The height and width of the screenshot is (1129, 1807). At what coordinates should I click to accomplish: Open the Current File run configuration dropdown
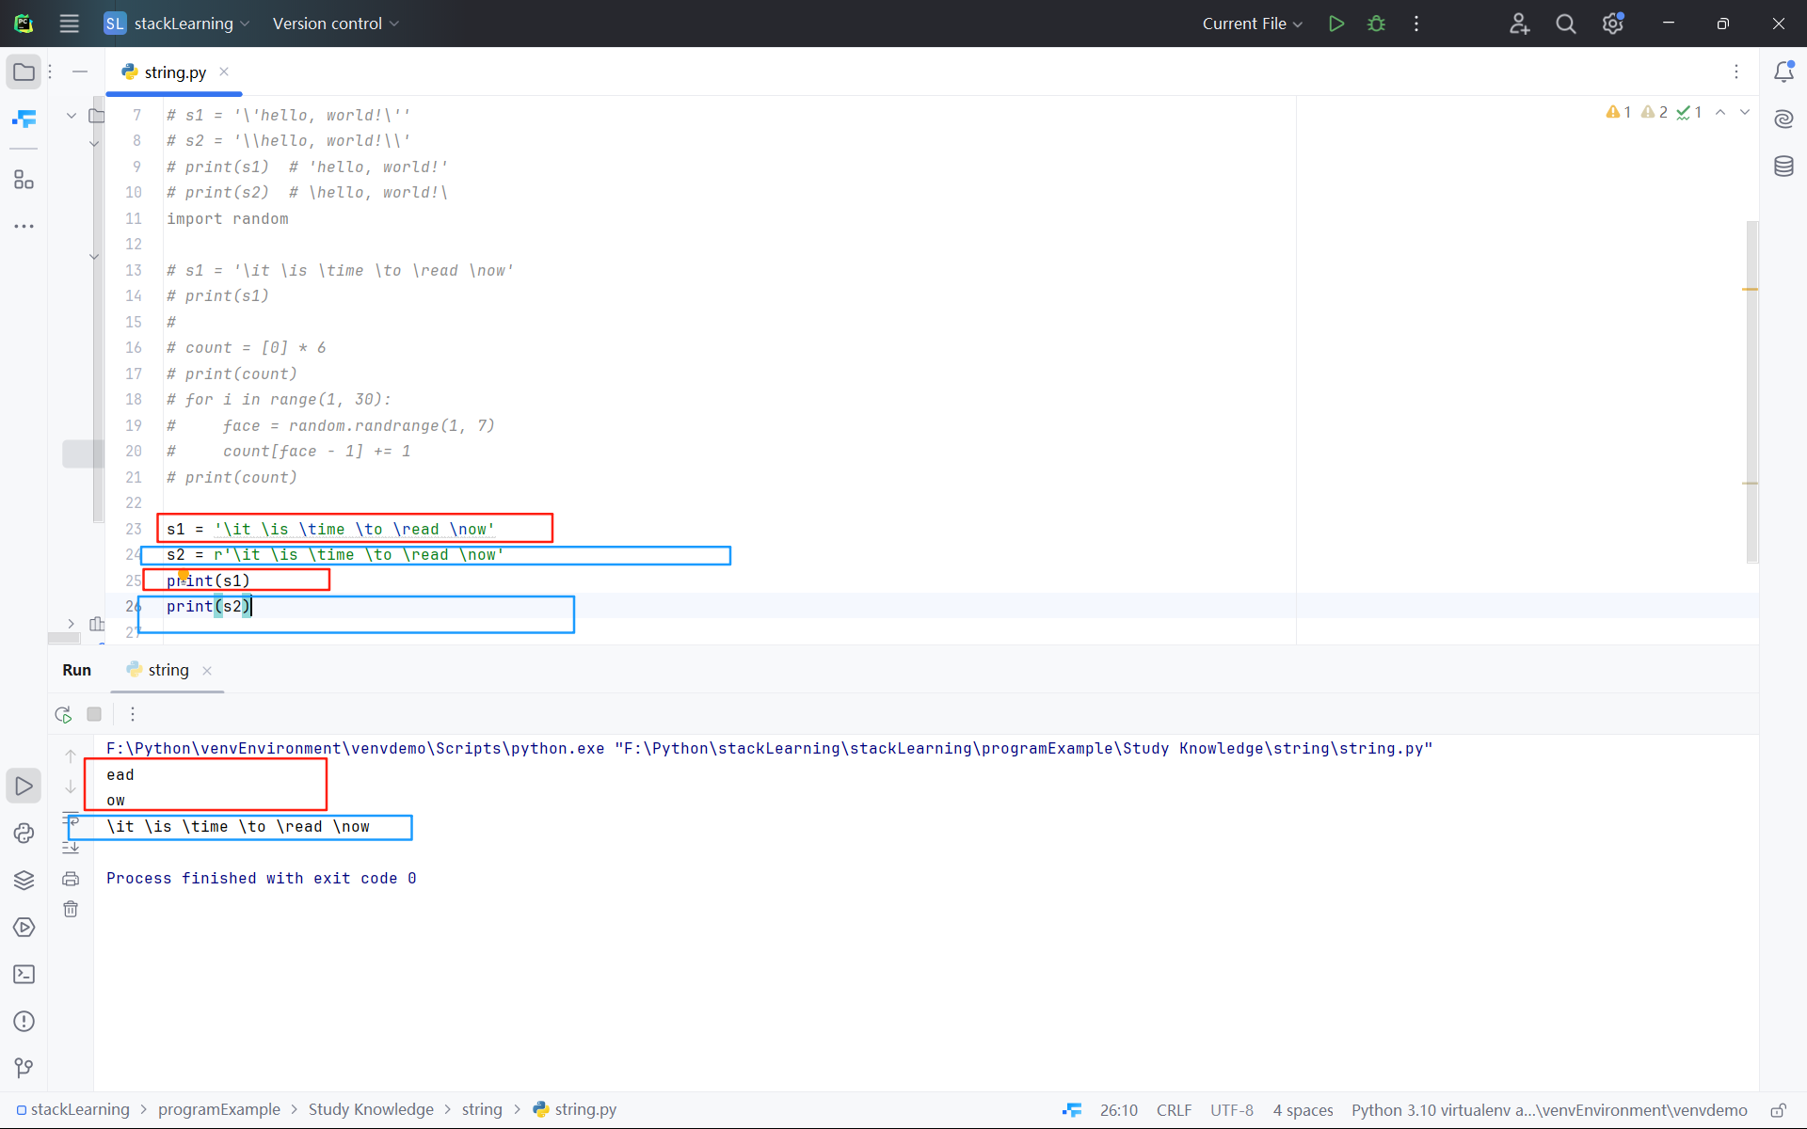1252,24
